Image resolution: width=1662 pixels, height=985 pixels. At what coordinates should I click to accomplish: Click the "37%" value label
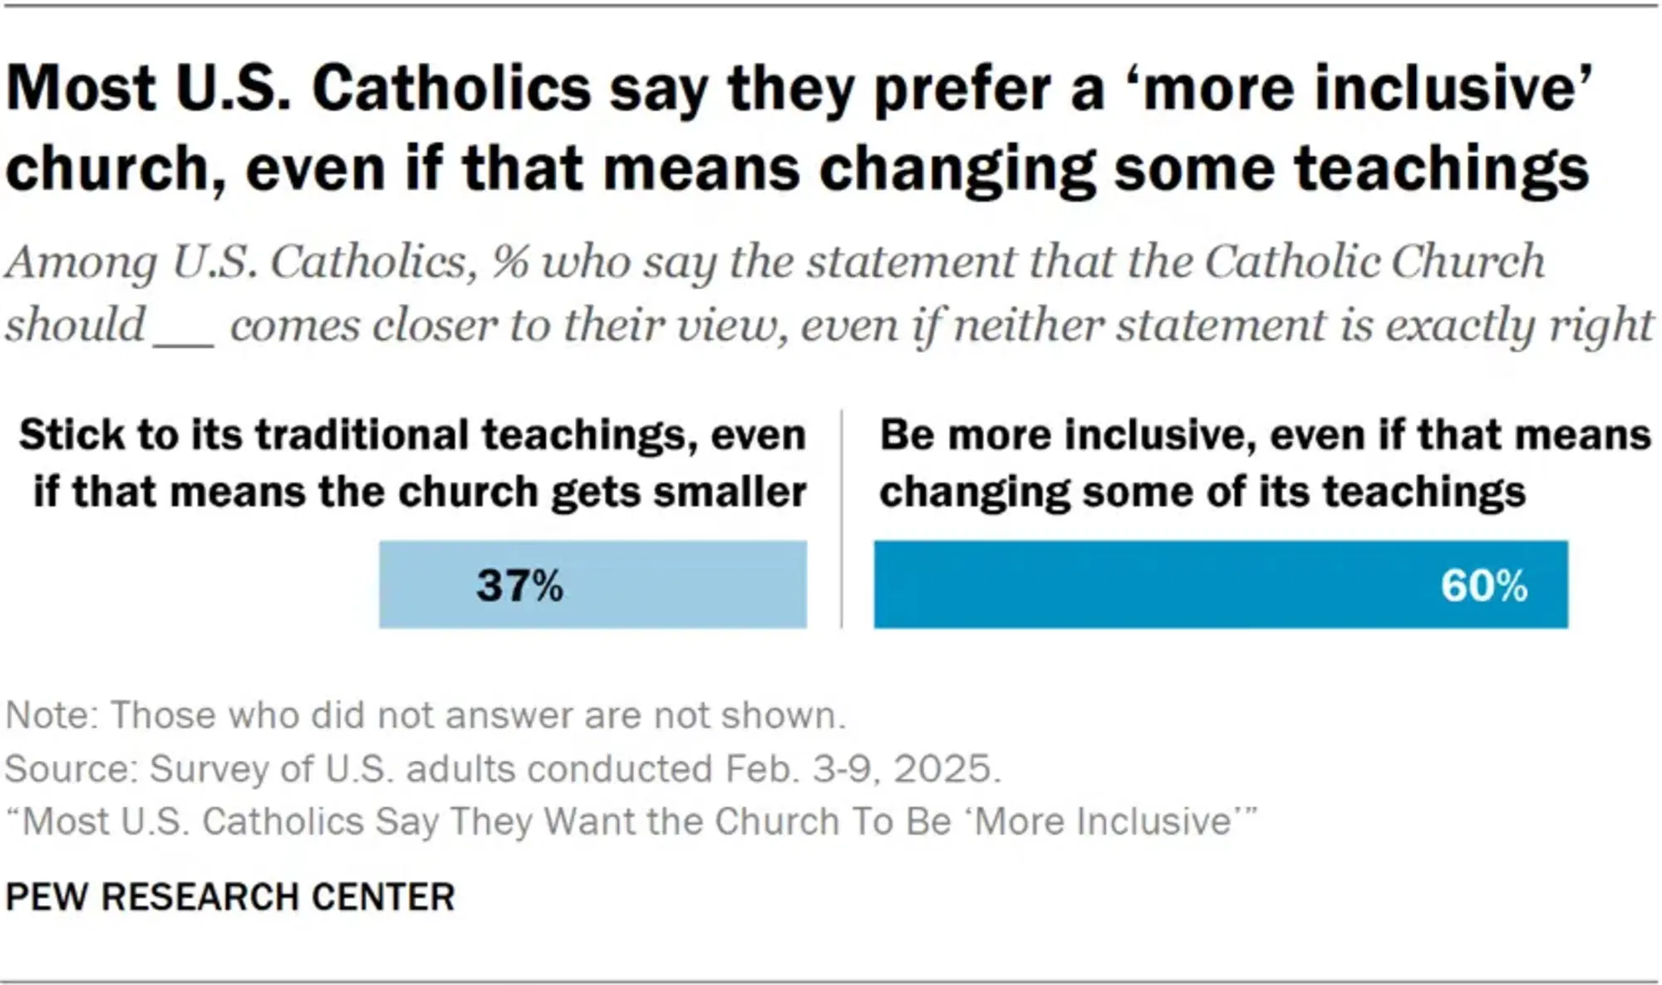coord(520,586)
